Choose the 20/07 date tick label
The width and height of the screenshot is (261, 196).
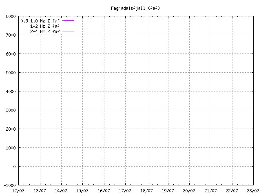(x=189, y=190)
